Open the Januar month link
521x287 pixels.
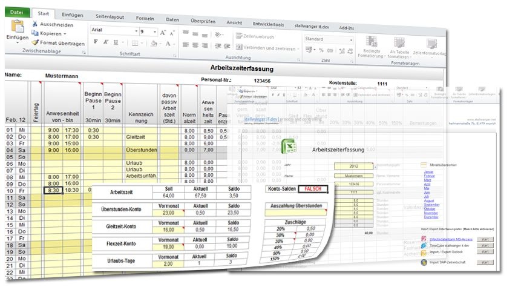pyautogui.click(x=428, y=171)
